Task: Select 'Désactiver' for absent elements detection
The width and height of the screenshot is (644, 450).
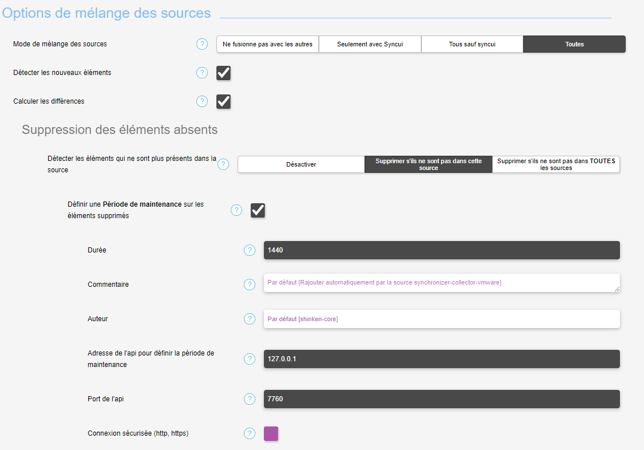Action: (x=301, y=164)
